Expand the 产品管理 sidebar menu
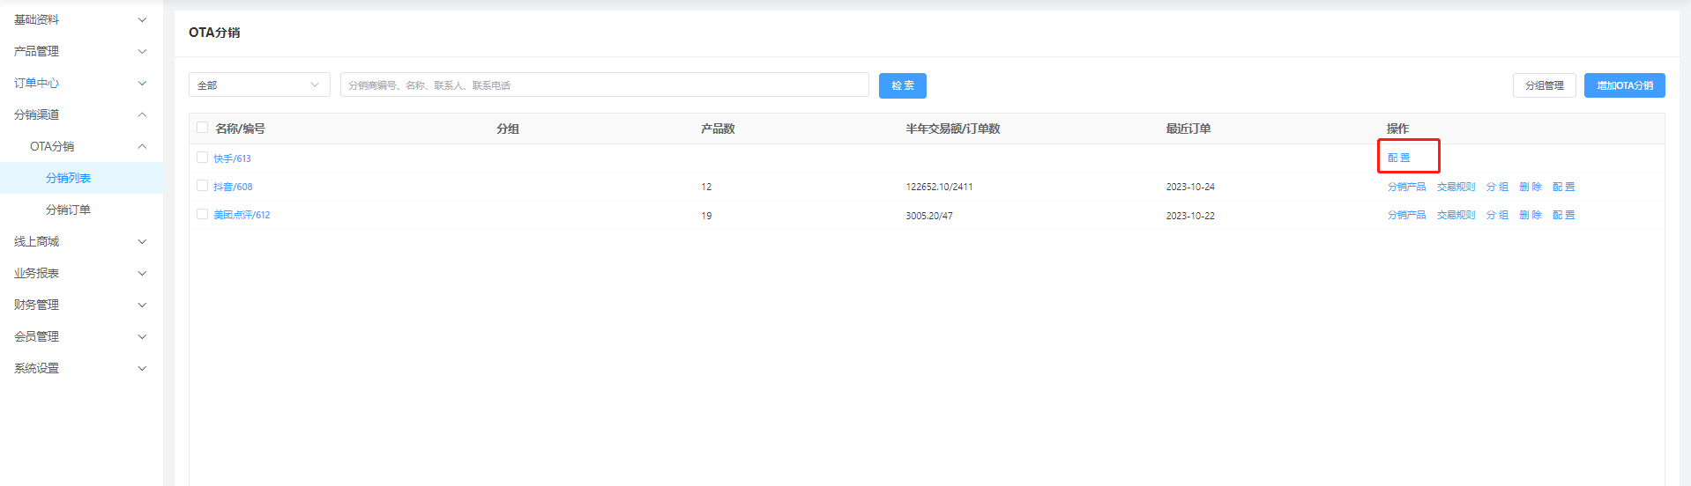This screenshot has height=486, width=1691. pos(79,51)
